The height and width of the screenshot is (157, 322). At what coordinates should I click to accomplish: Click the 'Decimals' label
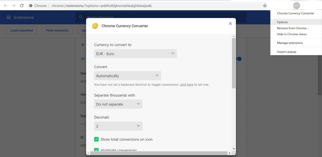(102, 117)
